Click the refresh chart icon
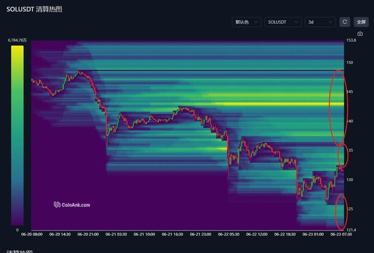The width and height of the screenshot is (374, 253). pyautogui.click(x=345, y=22)
